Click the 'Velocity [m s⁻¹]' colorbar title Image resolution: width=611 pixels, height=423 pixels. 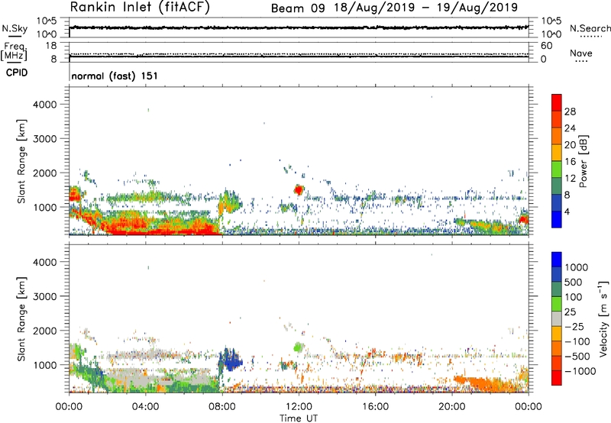click(x=603, y=318)
